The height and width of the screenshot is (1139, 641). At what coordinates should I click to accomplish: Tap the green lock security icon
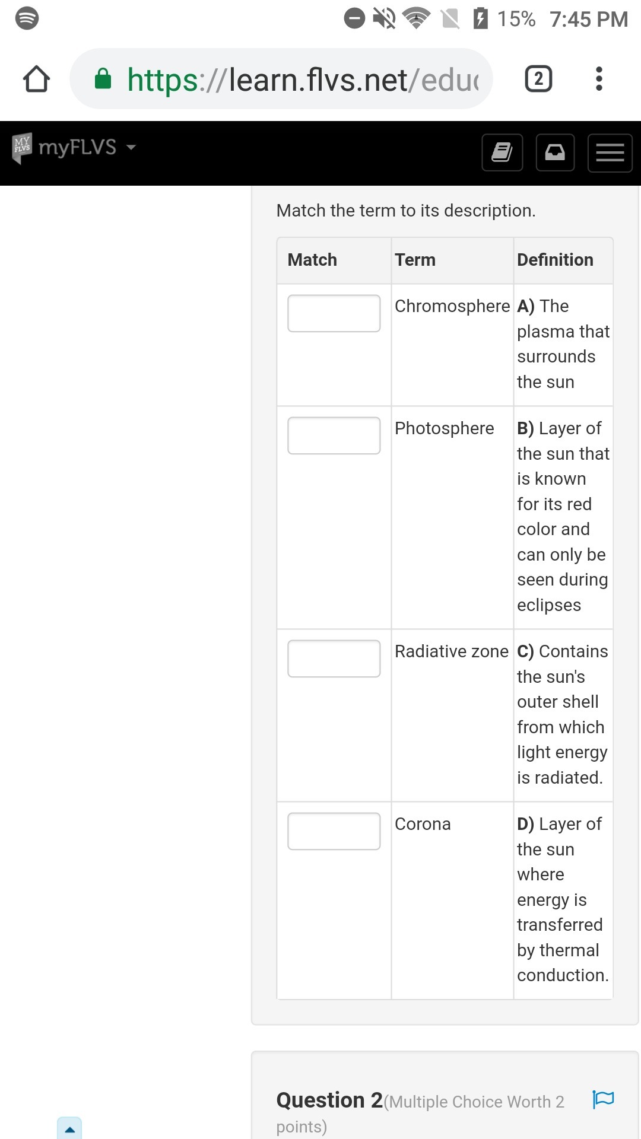[103, 79]
